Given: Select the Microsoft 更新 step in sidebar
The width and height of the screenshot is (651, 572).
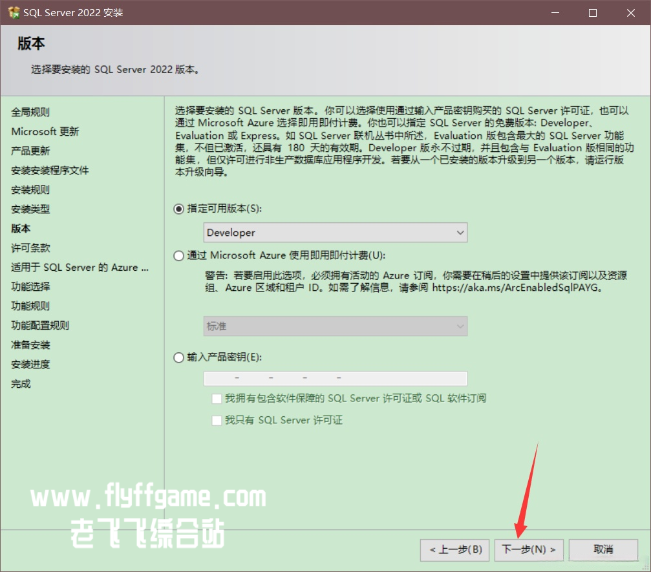Looking at the screenshot, I should (45, 132).
